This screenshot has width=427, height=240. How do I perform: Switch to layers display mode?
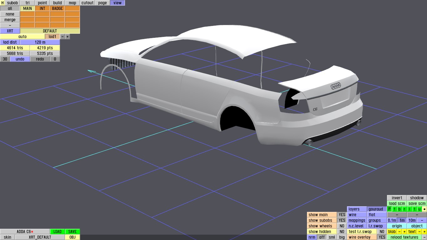click(x=357, y=209)
